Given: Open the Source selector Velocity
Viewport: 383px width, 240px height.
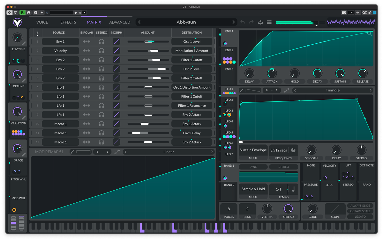Looking at the screenshot, I should click(60, 51).
